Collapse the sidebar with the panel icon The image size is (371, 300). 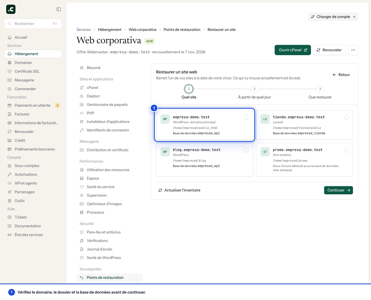(x=59, y=9)
